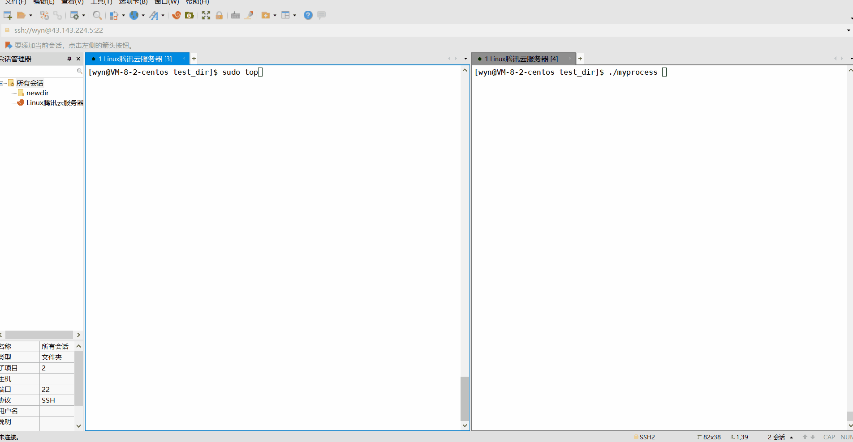Open the dropdown beside the open folder icon
Image resolution: width=853 pixels, height=442 pixels.
pyautogui.click(x=30, y=15)
